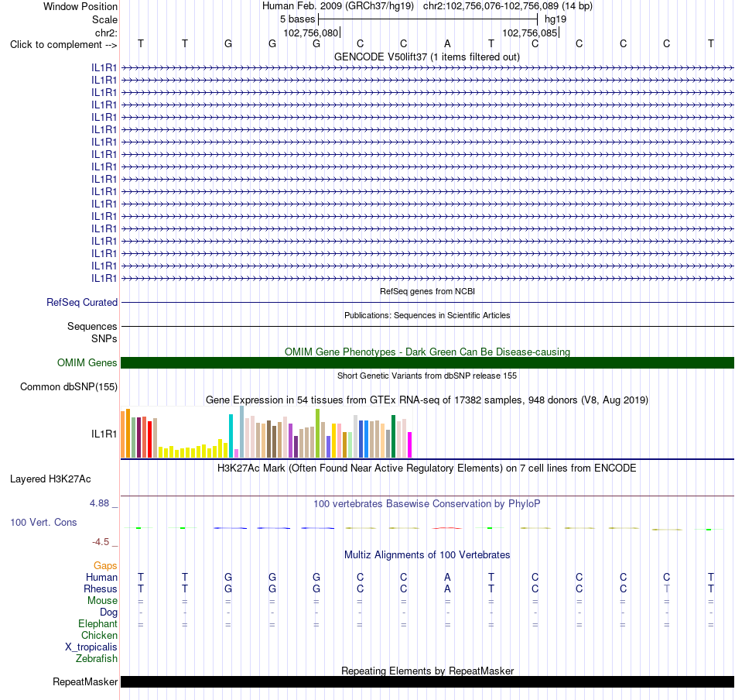
Task: Click the Zebrafish species label
Action: [x=97, y=658]
